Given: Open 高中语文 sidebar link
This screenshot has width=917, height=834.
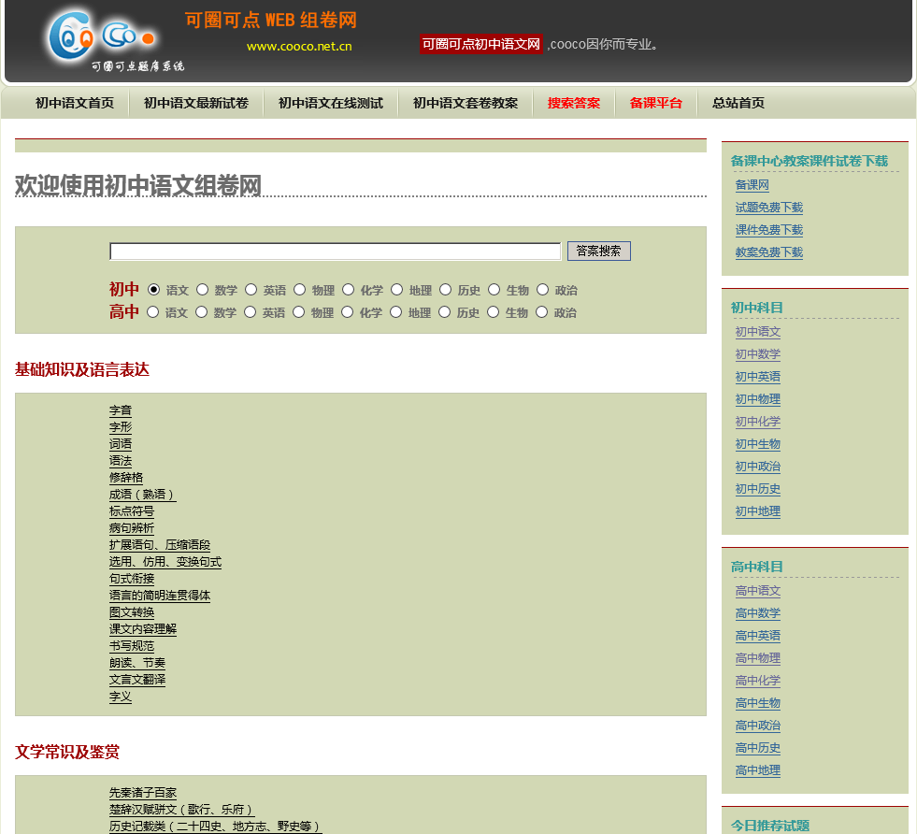Looking at the screenshot, I should tap(758, 591).
